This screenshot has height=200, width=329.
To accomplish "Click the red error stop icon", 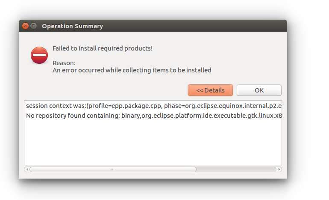I will pyautogui.click(x=39, y=55).
